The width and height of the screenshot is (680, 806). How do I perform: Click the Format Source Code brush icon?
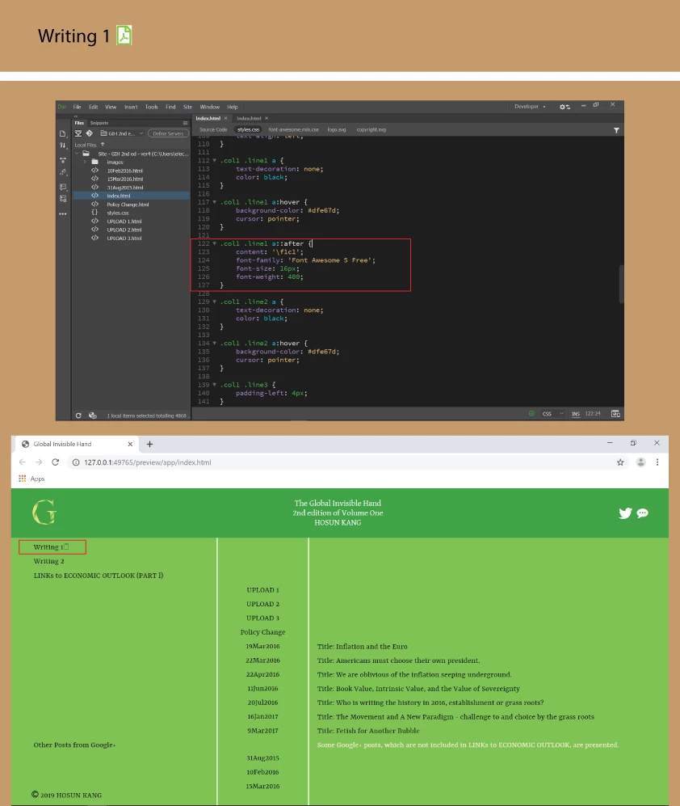pyautogui.click(x=63, y=172)
